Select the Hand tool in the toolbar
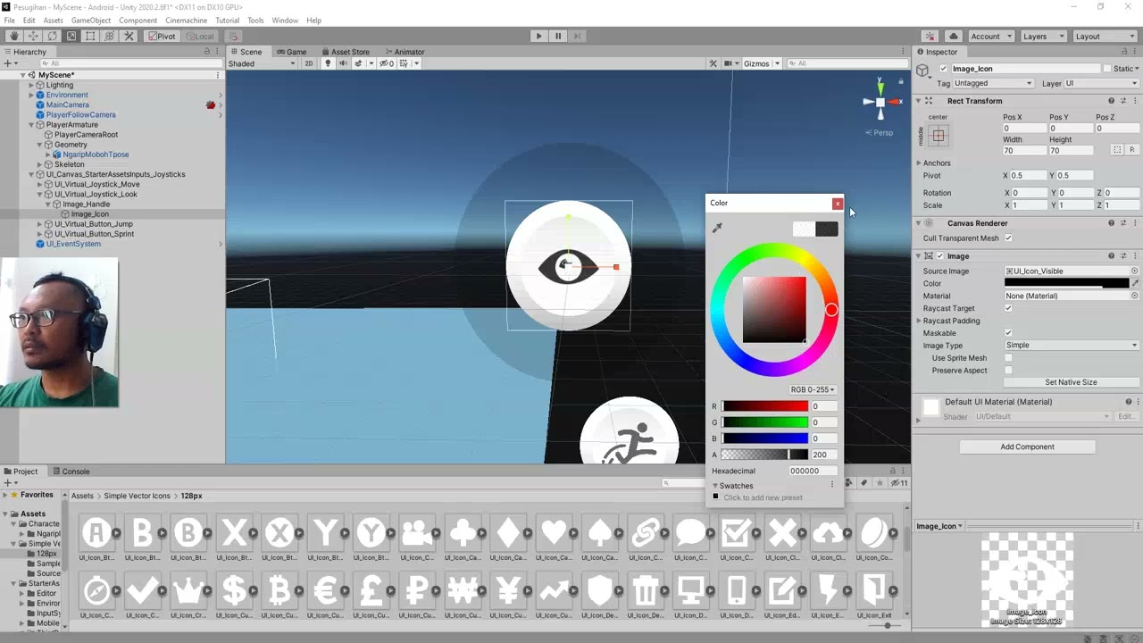The width and height of the screenshot is (1143, 643). [13, 37]
